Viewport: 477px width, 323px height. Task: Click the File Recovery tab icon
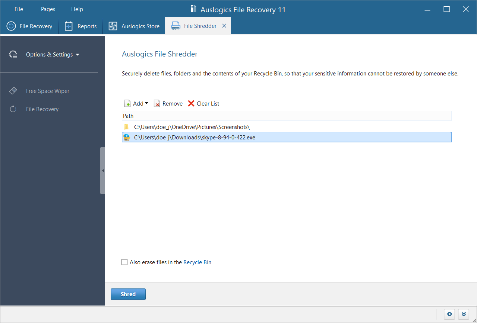point(11,26)
